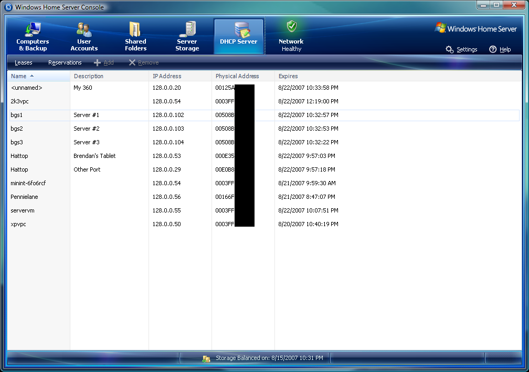
Task: Click the Storage Balanced status icon
Action: [x=206, y=358]
